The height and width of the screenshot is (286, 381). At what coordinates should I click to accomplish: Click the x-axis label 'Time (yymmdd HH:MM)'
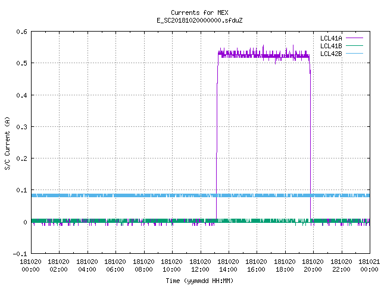click(199, 281)
